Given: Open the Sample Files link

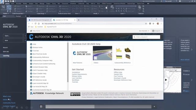Looking at the screenshot, I should [x=118, y=74].
